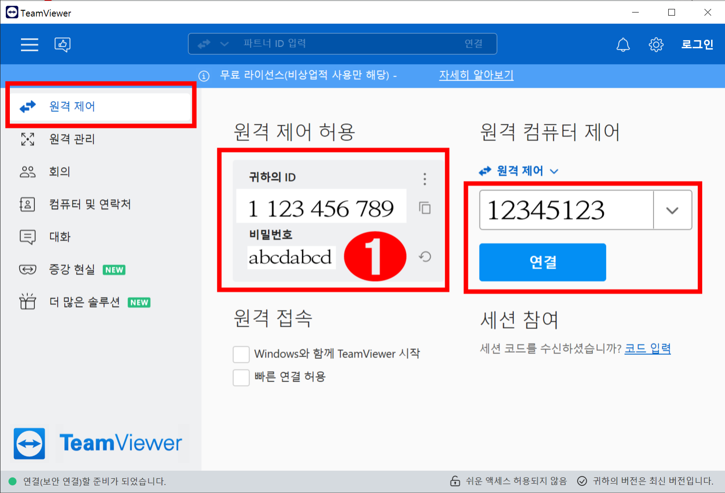725x493 pixels.
Task: Click the 회의 people icon
Action: pyautogui.click(x=28, y=172)
